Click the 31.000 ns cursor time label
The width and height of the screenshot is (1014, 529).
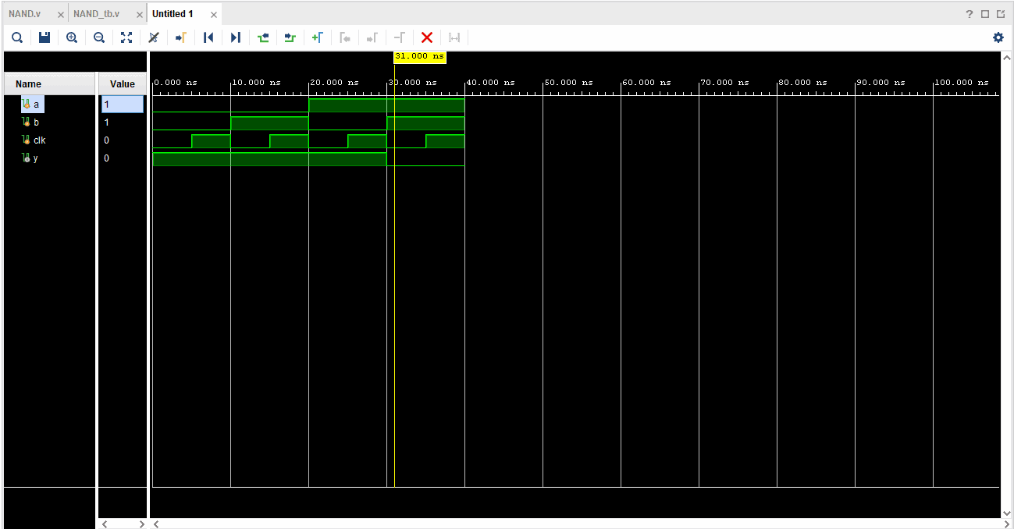coord(419,57)
